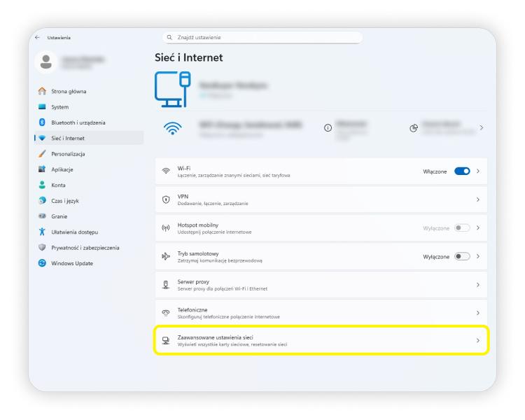Click the Ustawienia window title text
The image size is (525, 420).
pos(59,38)
